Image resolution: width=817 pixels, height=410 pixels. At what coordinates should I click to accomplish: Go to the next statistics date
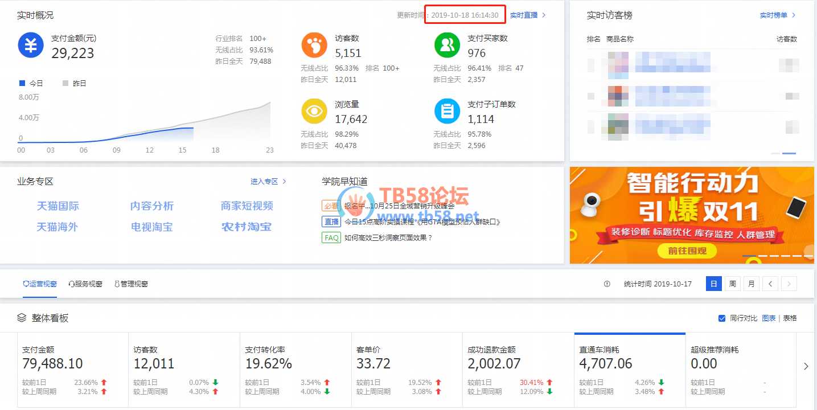[x=789, y=284]
